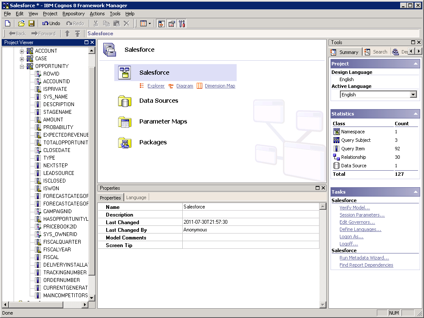Switch to the Language tab in Properties

136,197
